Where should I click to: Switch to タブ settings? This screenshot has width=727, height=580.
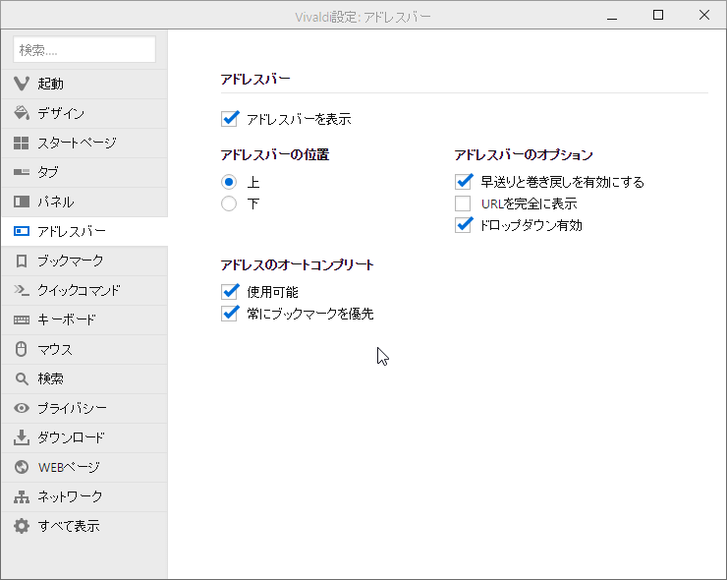pyautogui.click(x=84, y=172)
